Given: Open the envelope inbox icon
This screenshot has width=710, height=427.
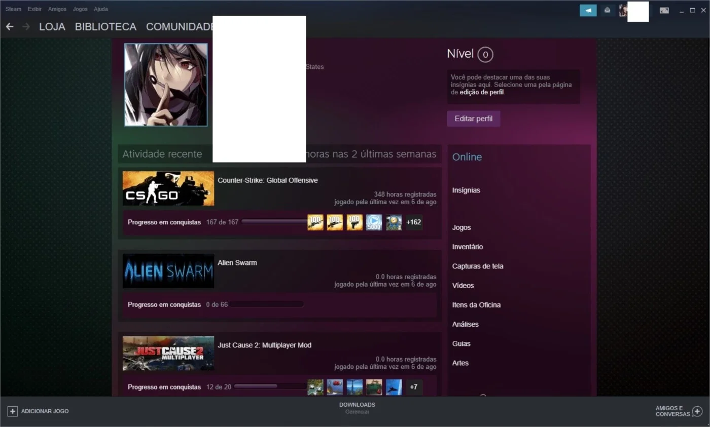Looking at the screenshot, I should [x=608, y=10].
